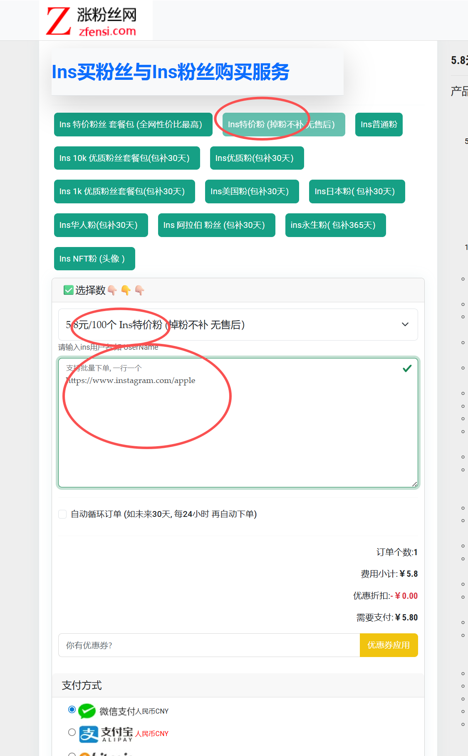Focus the 你有优惠券? coupon input field
Screen dimensions: 468x756
(x=209, y=645)
